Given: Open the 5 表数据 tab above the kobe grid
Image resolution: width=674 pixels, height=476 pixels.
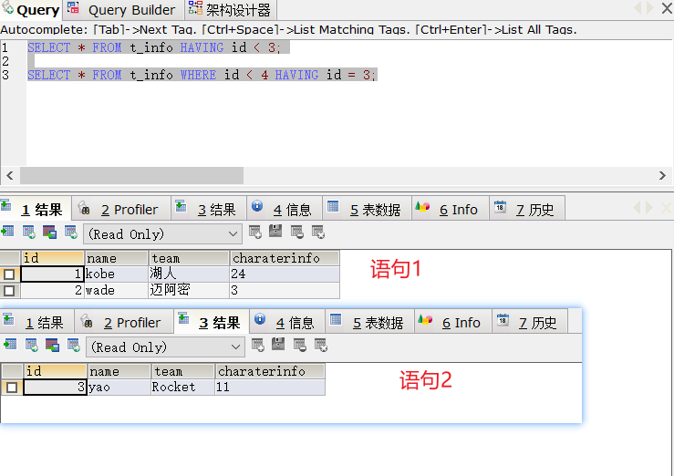Looking at the screenshot, I should 367,209.
